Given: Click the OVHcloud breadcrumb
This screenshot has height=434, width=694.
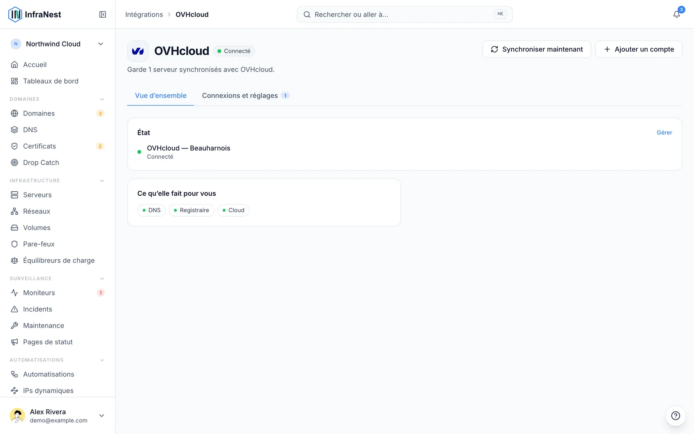Looking at the screenshot, I should tap(192, 14).
